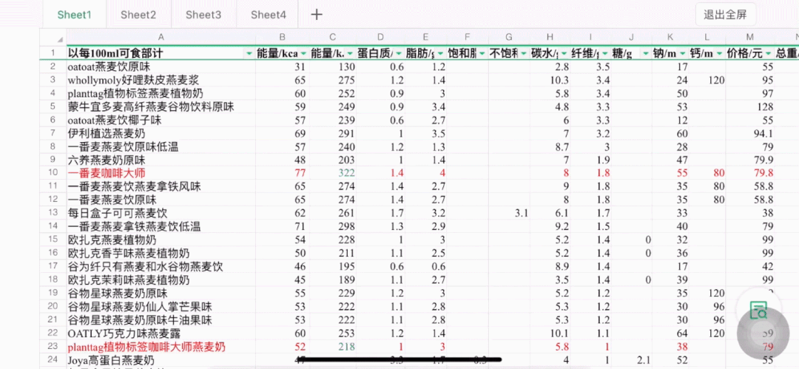Open filter dropdown for 钙 column
Image resolution: width=799 pixels, height=369 pixels.
[x=720, y=53]
